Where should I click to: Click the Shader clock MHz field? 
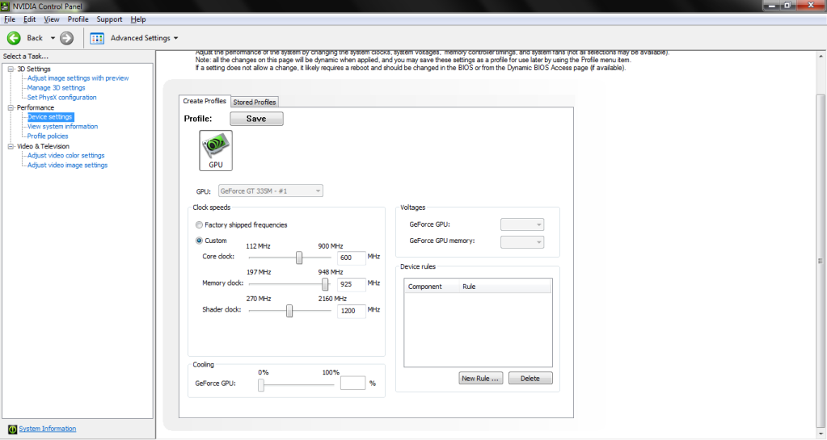pos(352,311)
